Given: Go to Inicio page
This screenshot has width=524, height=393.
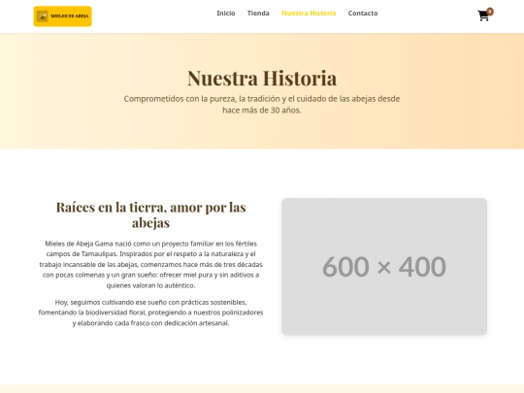Looking at the screenshot, I should [226, 14].
